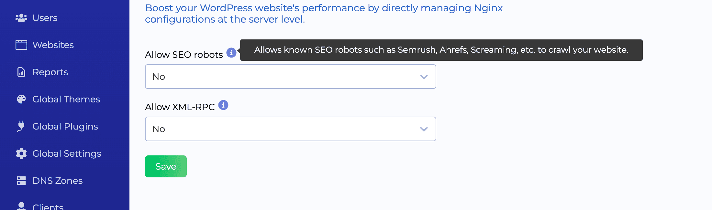Click the Clients person icon at bottom

(21, 206)
